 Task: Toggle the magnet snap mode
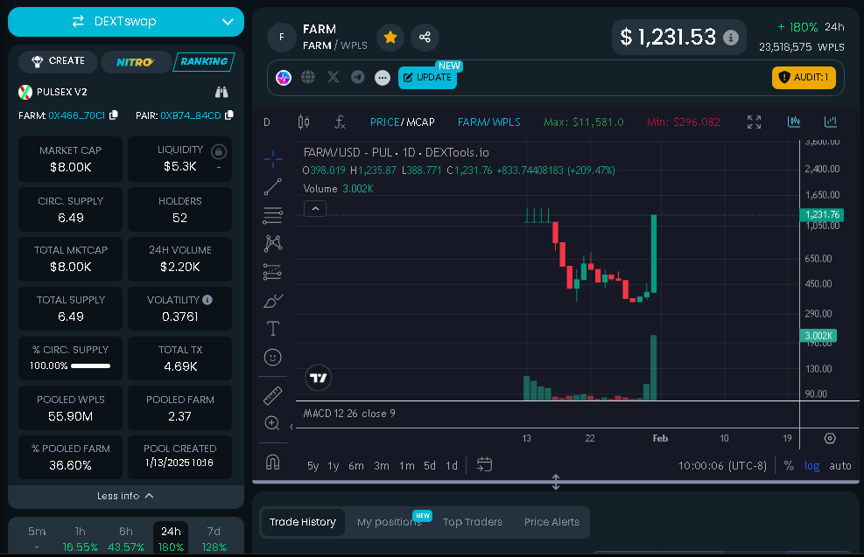[x=273, y=463]
